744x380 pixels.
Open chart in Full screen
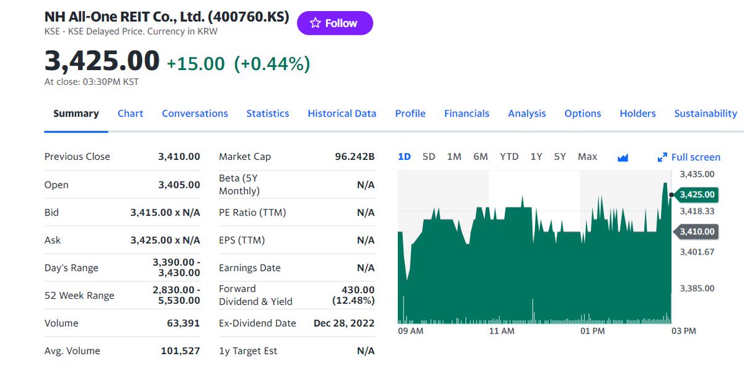tap(689, 157)
